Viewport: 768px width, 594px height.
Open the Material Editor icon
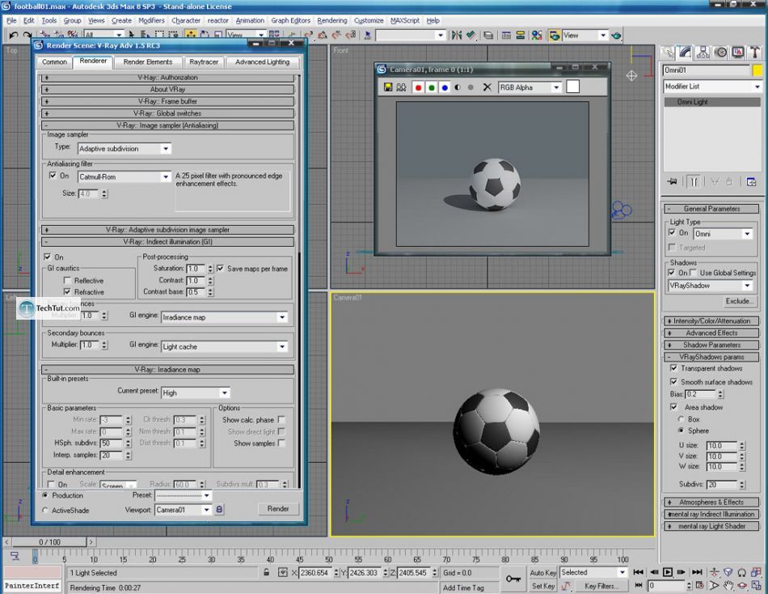(537, 36)
